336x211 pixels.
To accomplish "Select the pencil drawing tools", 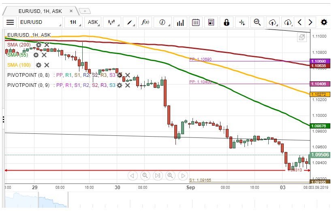I will [130, 22].
